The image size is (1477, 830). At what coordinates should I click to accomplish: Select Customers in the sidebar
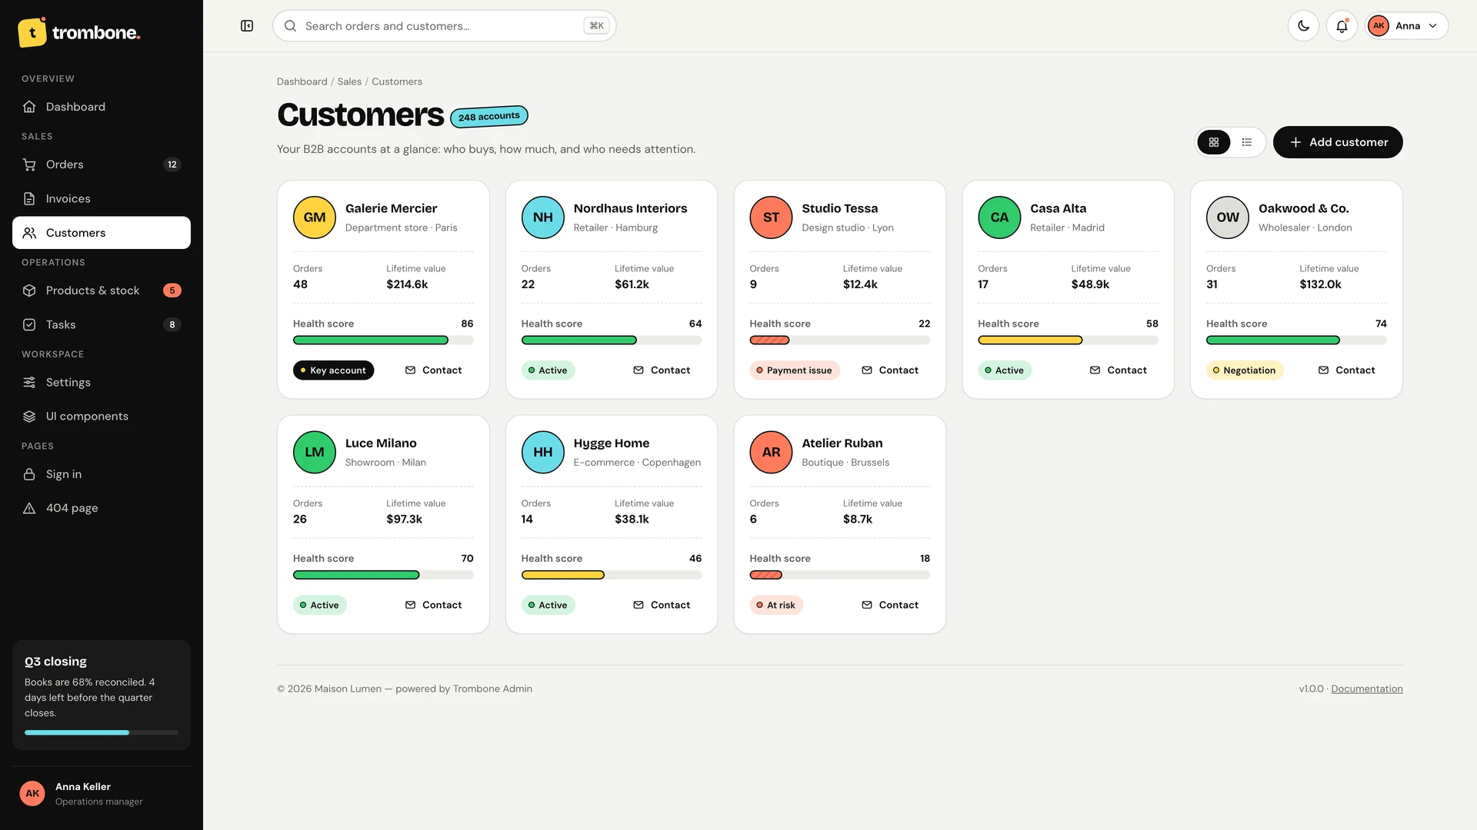tap(102, 233)
